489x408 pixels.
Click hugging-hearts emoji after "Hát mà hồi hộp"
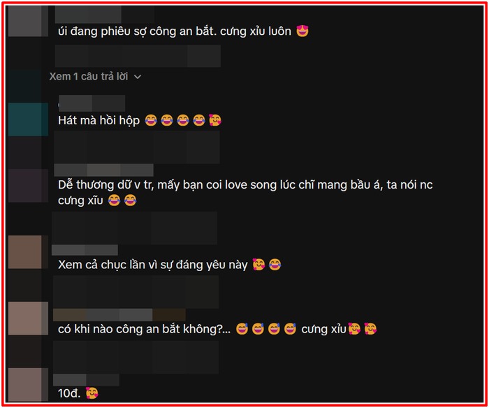tap(215, 120)
